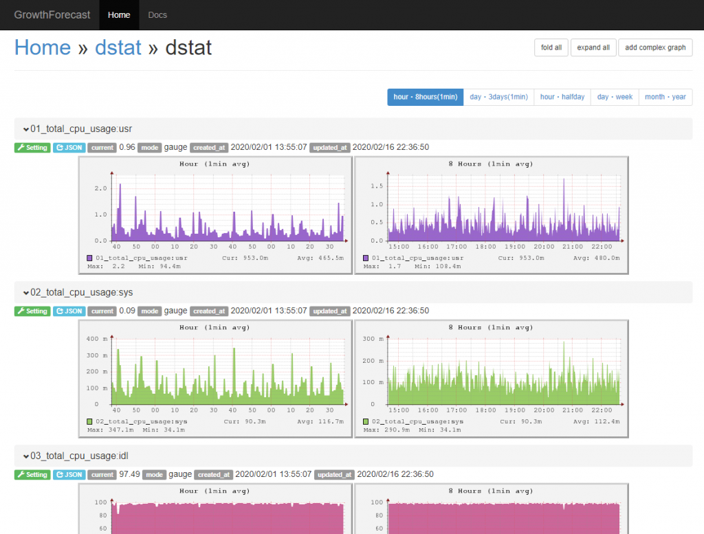Click JSON badge for 03_total_cpu_usage:idl
Viewport: 704px width, 534px height.
69,475
